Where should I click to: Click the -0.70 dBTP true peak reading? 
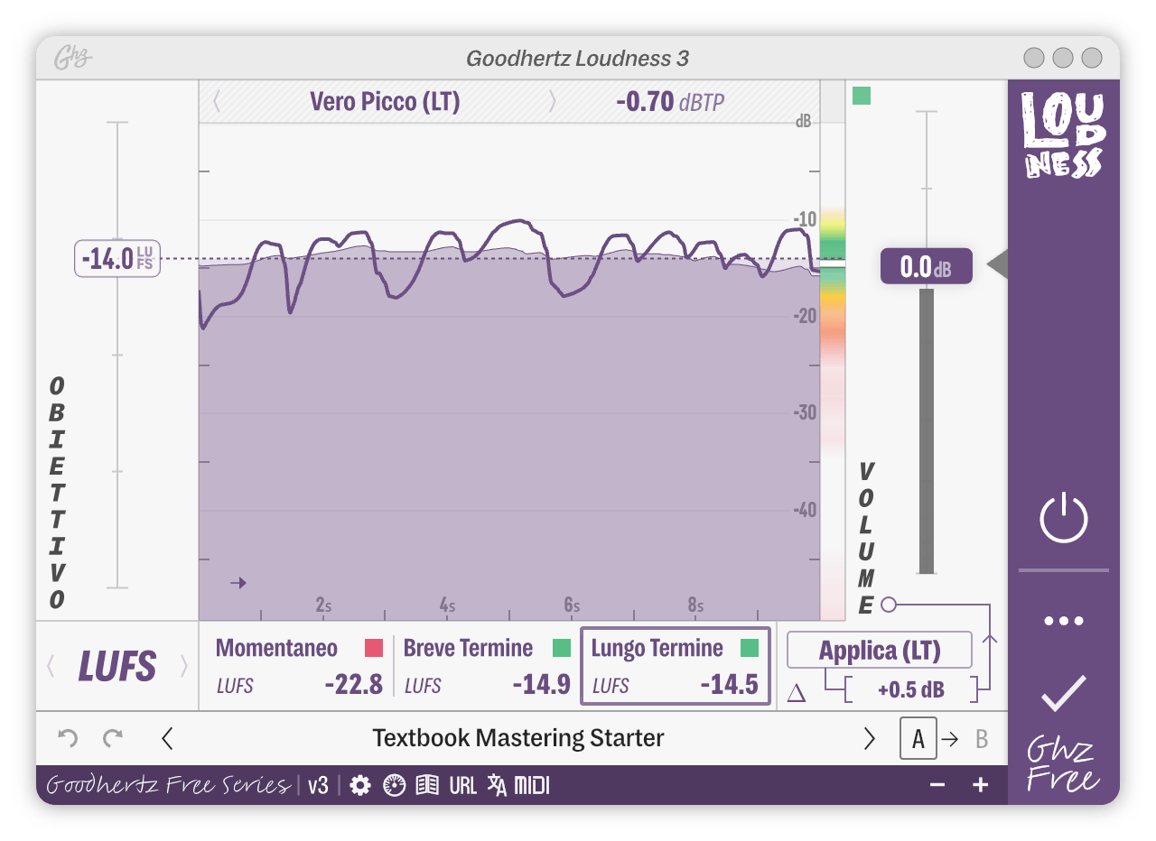click(x=670, y=101)
